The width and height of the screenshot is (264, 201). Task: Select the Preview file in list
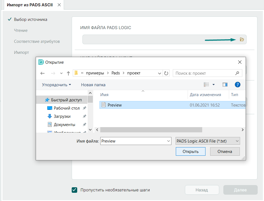(115, 105)
